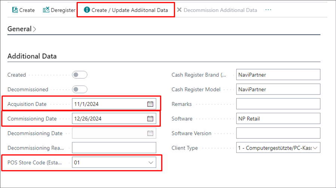Open the Decommissioning Date calendar picker

click(x=150, y=133)
